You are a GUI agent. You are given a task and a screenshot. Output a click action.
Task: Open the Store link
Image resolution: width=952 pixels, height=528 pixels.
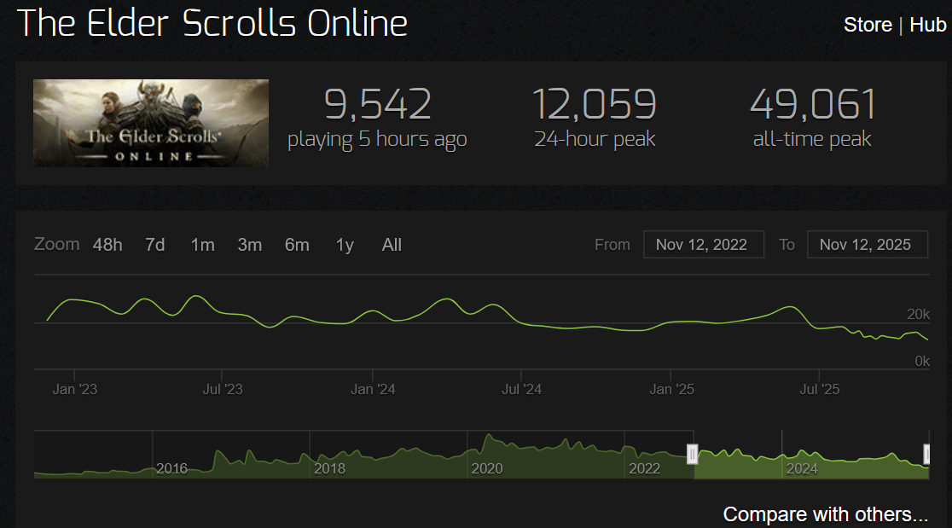[x=868, y=25]
